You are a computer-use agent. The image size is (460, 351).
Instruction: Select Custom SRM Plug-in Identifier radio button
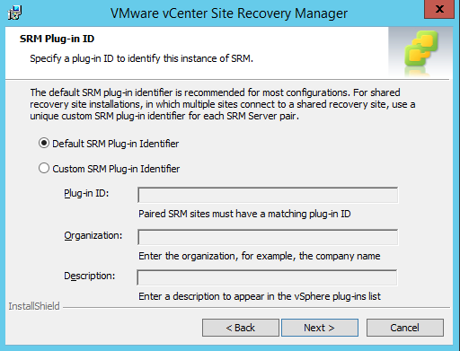click(44, 168)
